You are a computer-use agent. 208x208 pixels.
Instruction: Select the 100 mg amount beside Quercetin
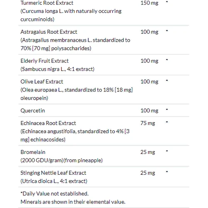[149, 111]
